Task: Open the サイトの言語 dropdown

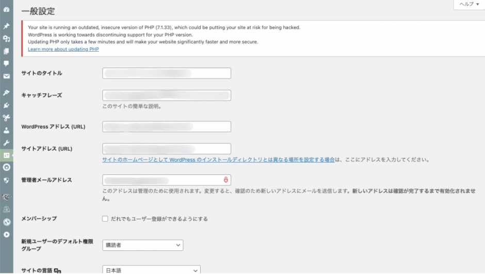Action: [x=151, y=270]
